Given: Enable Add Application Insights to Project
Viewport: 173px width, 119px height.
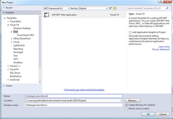Looking at the screenshot, I should point(130,32).
